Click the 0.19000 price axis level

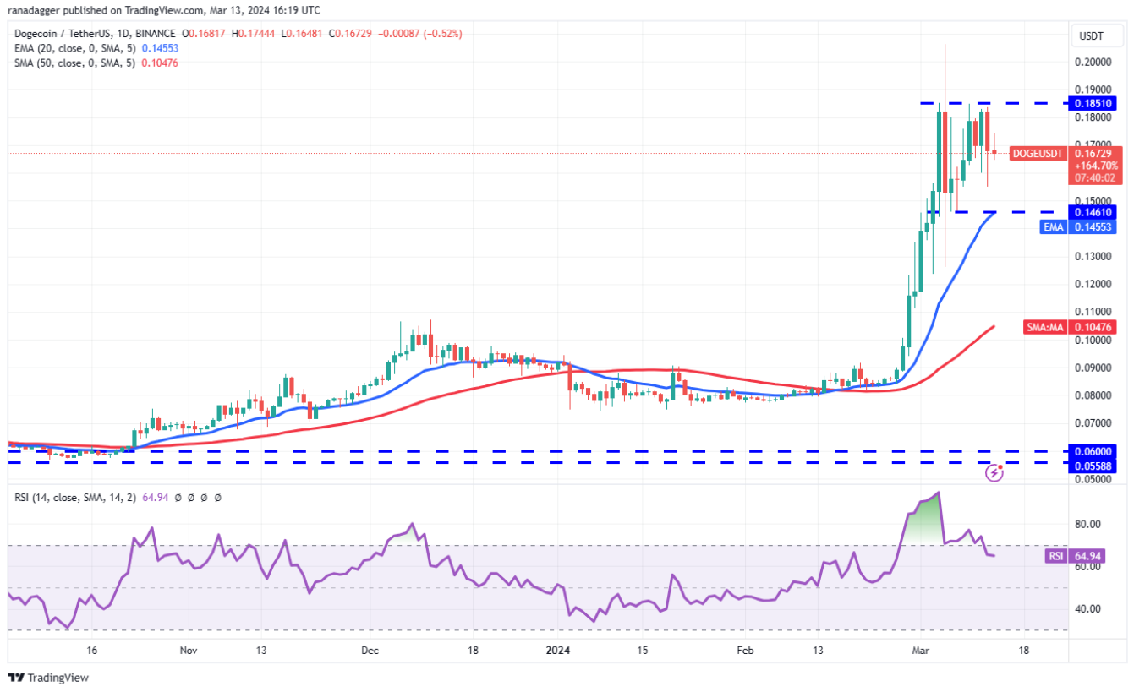coord(1093,90)
